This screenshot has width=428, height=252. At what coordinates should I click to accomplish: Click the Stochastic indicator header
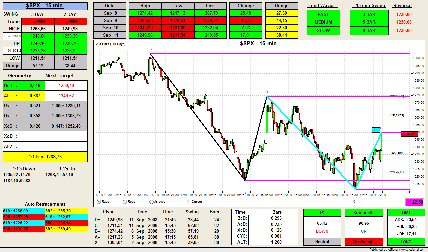click(364, 213)
